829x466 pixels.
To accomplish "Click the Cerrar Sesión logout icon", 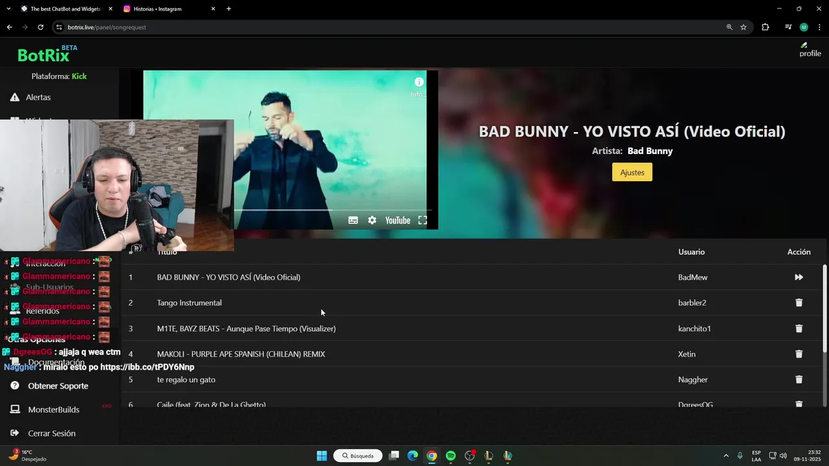I will pyautogui.click(x=15, y=433).
